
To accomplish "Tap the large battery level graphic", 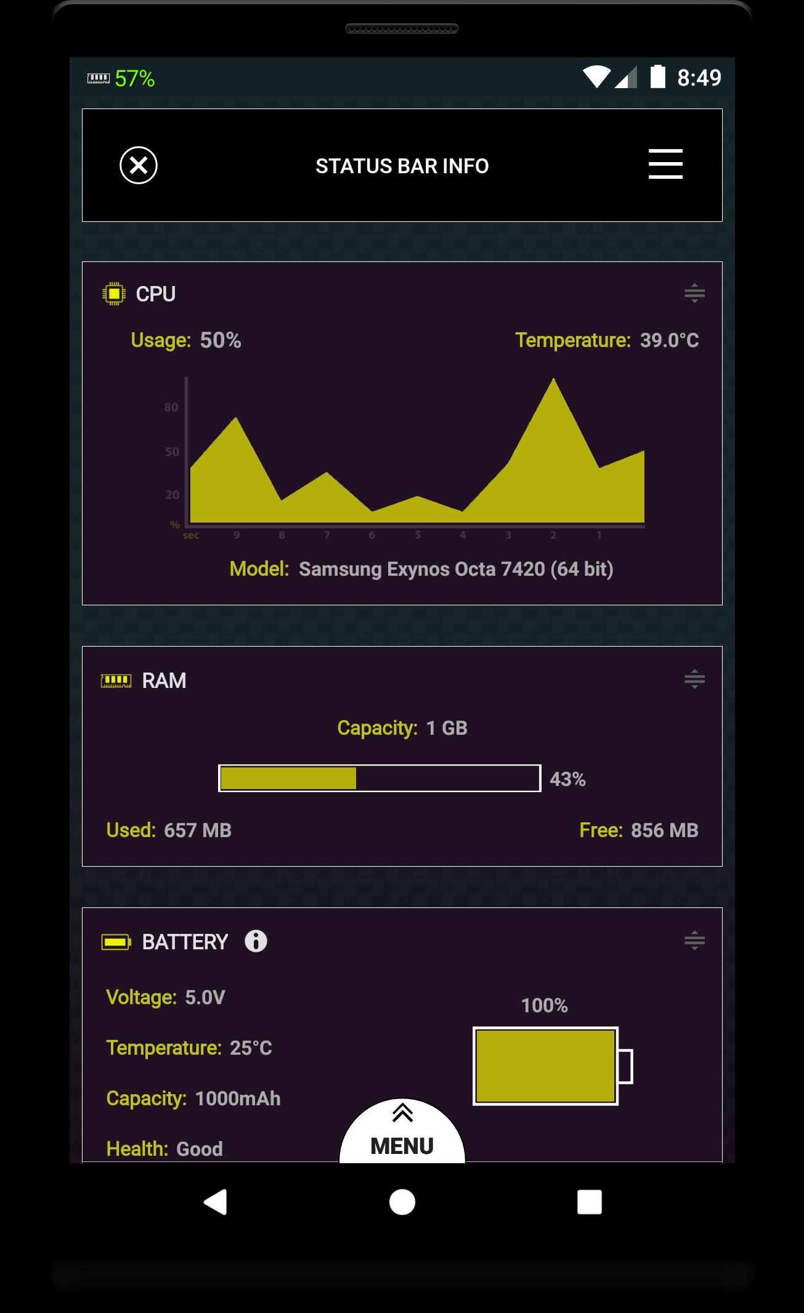I will click(x=553, y=1066).
